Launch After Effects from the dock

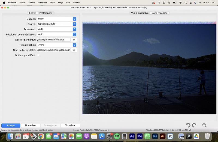pos(132,136)
